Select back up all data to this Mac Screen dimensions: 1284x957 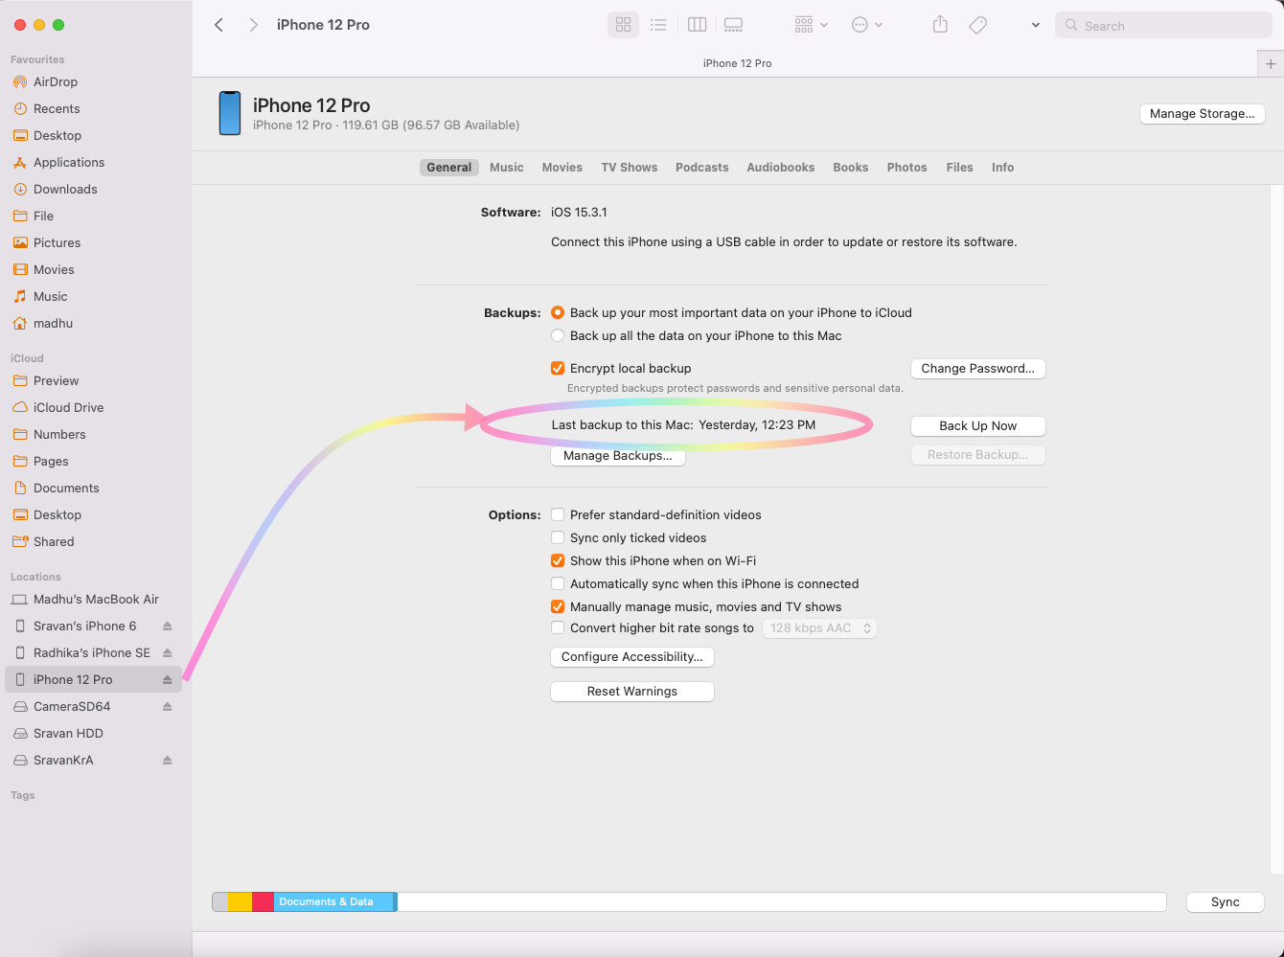[558, 335]
